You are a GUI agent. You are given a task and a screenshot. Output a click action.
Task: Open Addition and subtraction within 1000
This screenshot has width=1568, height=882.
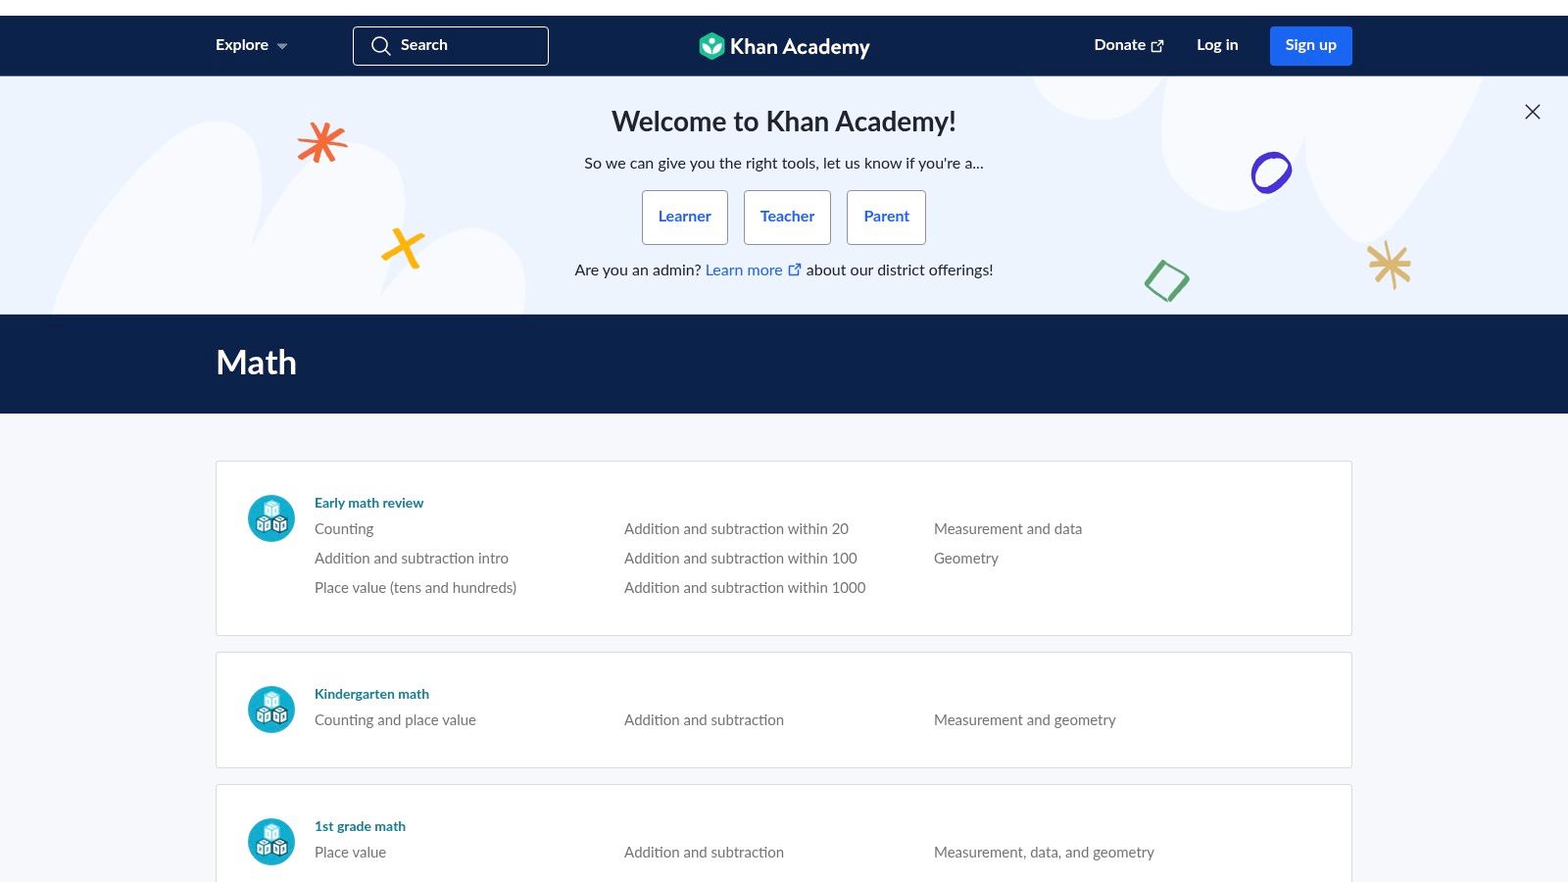click(x=744, y=588)
